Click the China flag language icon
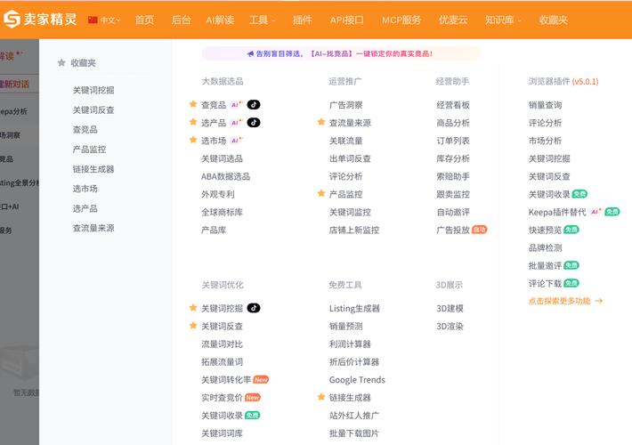Viewport: 632px width, 445px height. (93, 20)
